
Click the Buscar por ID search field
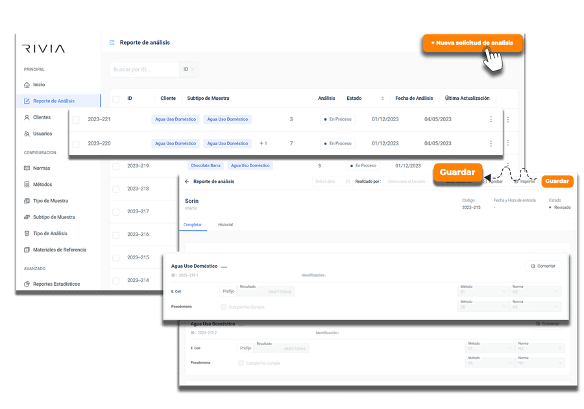coord(144,69)
